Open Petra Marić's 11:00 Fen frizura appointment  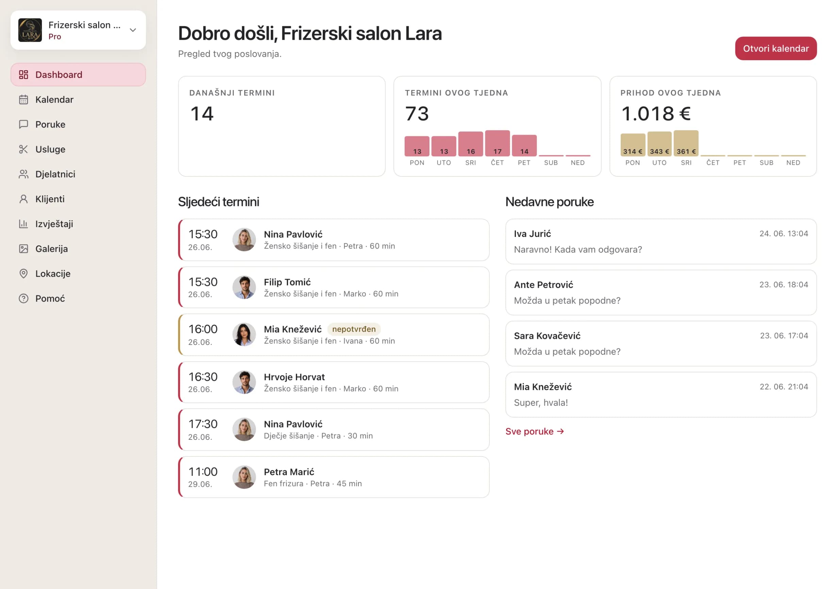click(334, 477)
